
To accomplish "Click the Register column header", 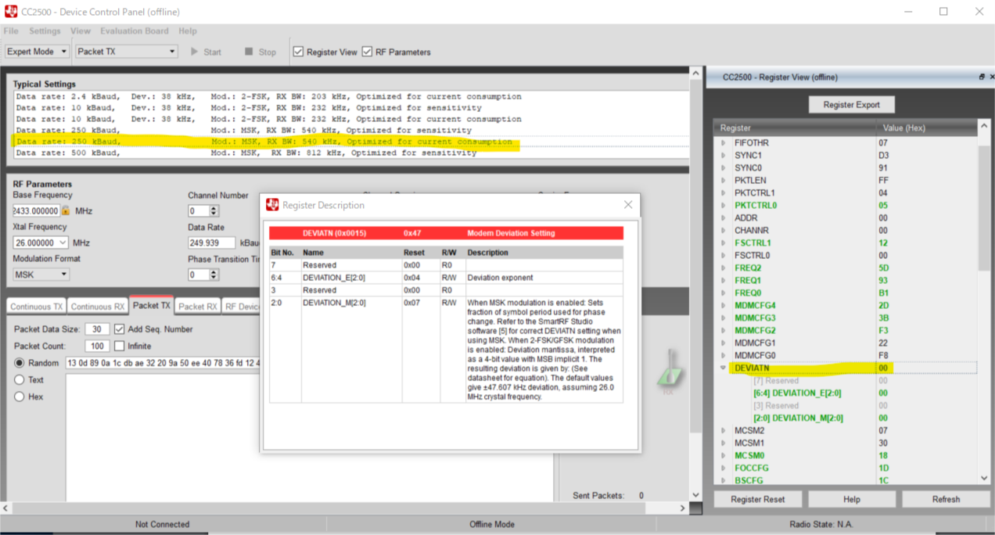I will [x=795, y=127].
